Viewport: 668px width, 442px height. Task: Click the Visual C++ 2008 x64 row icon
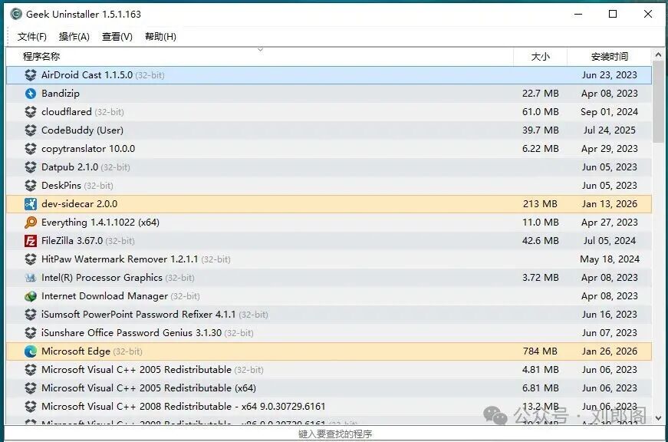click(31, 406)
